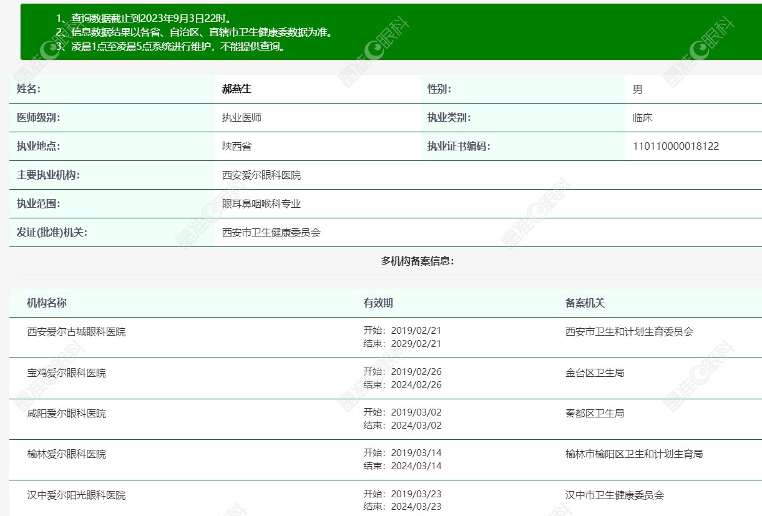Select the 咸阳爱尔眼科医院 row
Image resolution: width=762 pixels, height=516 pixels.
click(386, 419)
